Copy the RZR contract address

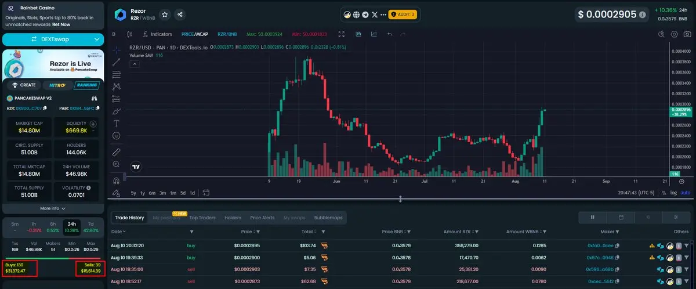pos(46,108)
